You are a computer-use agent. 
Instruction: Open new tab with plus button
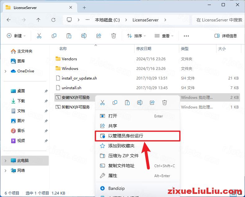pyautogui.click(x=84, y=7)
